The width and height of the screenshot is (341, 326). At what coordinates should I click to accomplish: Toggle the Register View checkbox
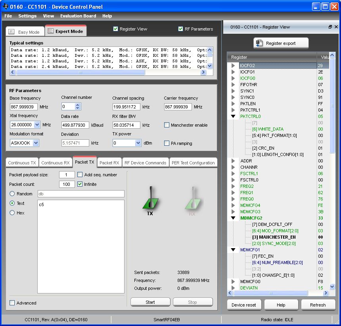pyautogui.click(x=115, y=29)
